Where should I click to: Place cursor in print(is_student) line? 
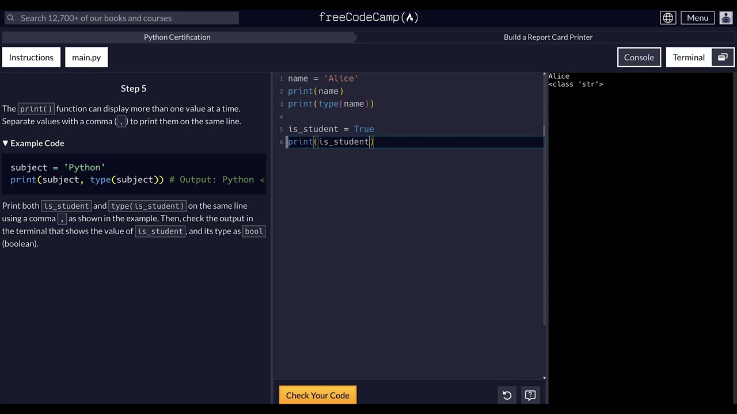click(331, 141)
